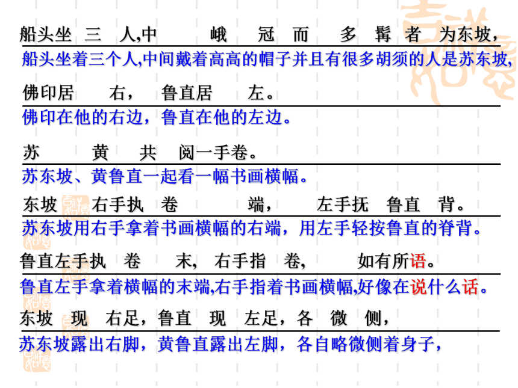Click the blue line '苏东坡、黄鲁直一起看一幅书画横幅。'

pyautogui.click(x=165, y=176)
